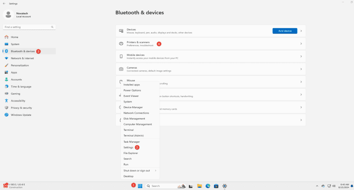Open Windows Update in the sidebar
The width and height of the screenshot is (354, 190).
(21, 115)
